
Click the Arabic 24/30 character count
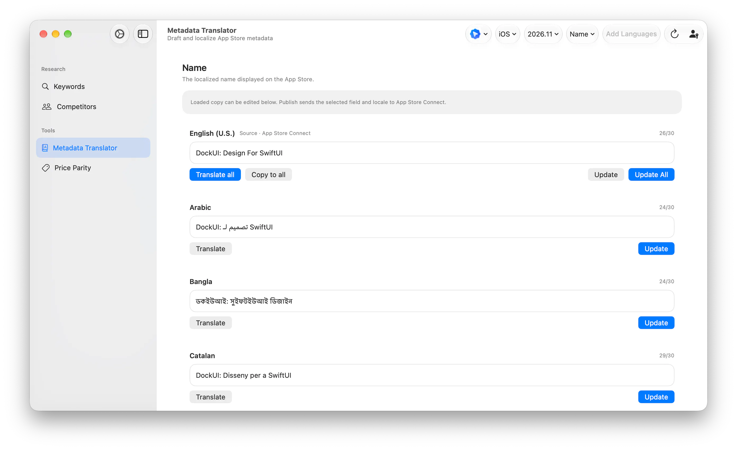[x=666, y=207]
